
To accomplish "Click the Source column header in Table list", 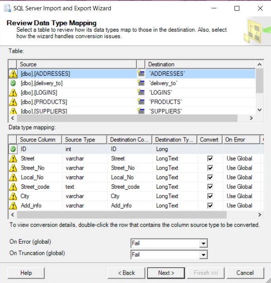I will (x=77, y=64).
